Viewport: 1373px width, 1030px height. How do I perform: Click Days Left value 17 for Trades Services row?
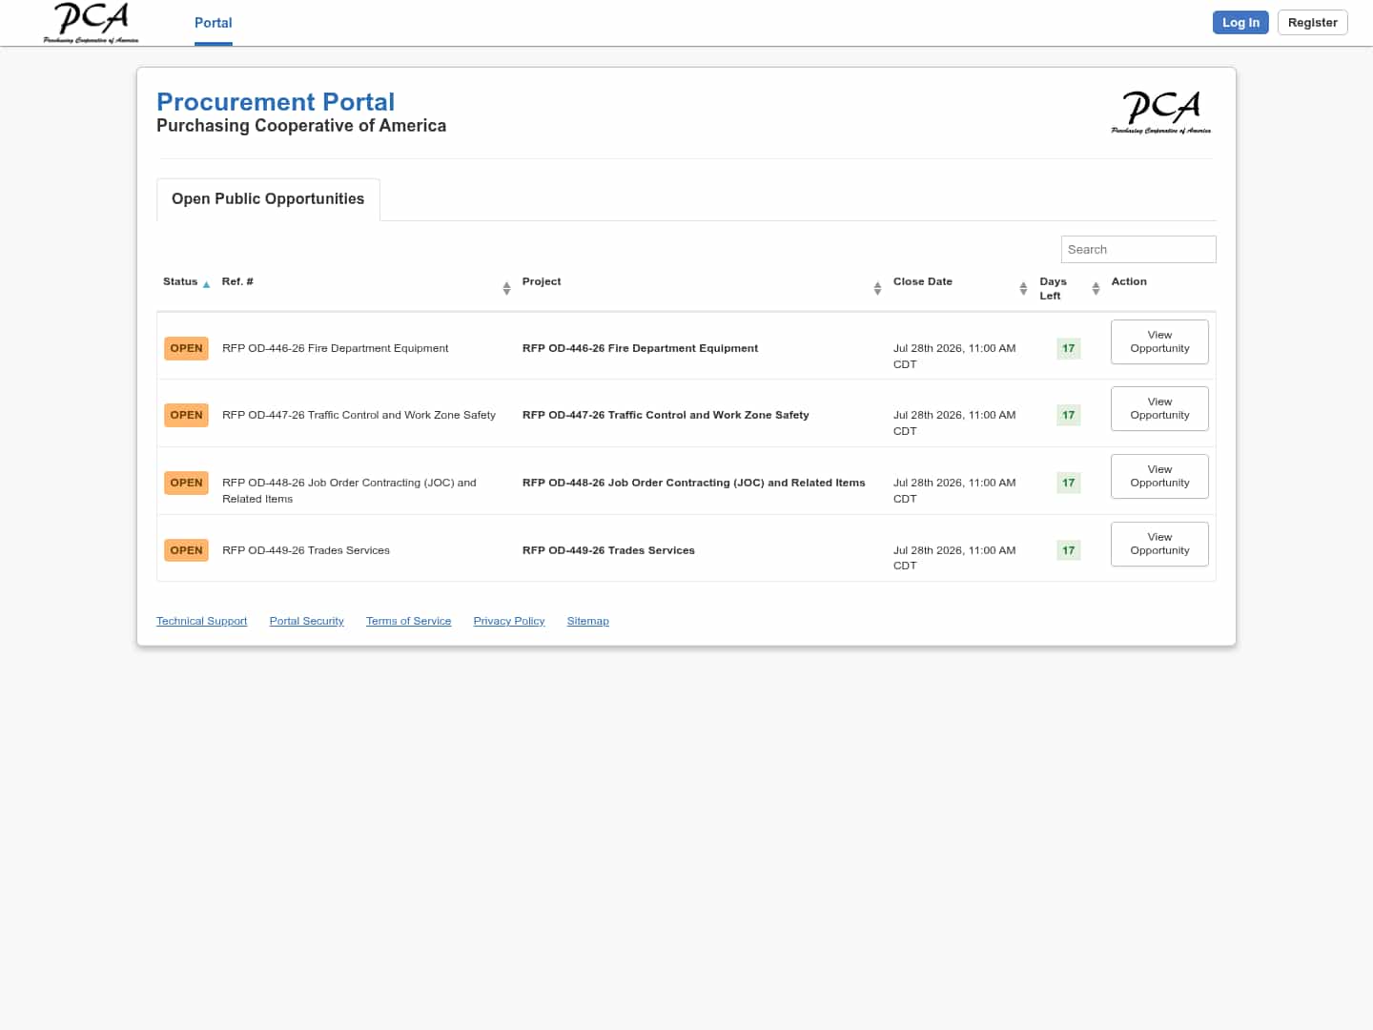1068,550
